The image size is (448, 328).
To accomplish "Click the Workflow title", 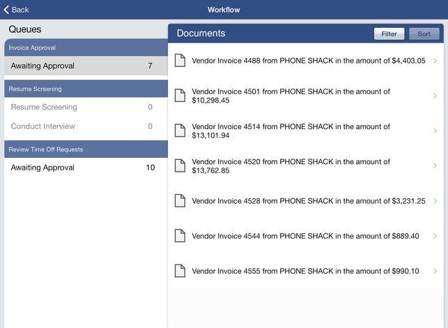I will coord(224,10).
